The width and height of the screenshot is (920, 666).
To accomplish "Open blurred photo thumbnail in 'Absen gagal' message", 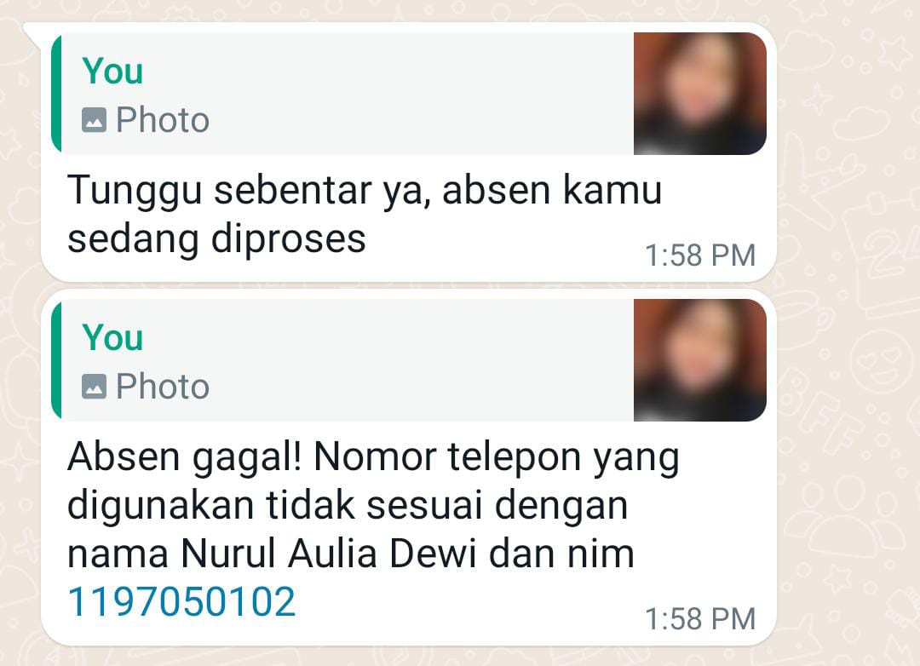I will (x=700, y=359).
